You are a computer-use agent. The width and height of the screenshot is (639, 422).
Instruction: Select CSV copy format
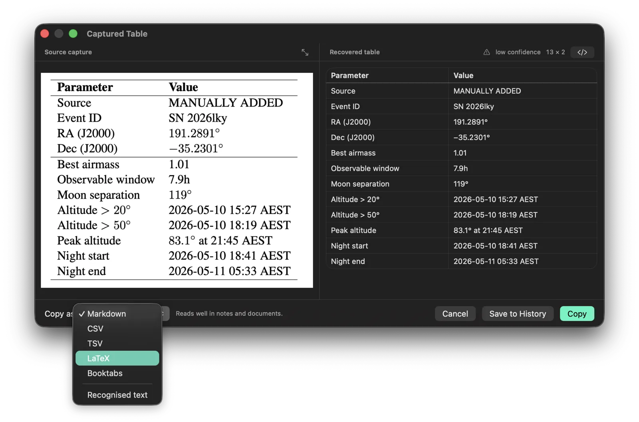(x=117, y=328)
